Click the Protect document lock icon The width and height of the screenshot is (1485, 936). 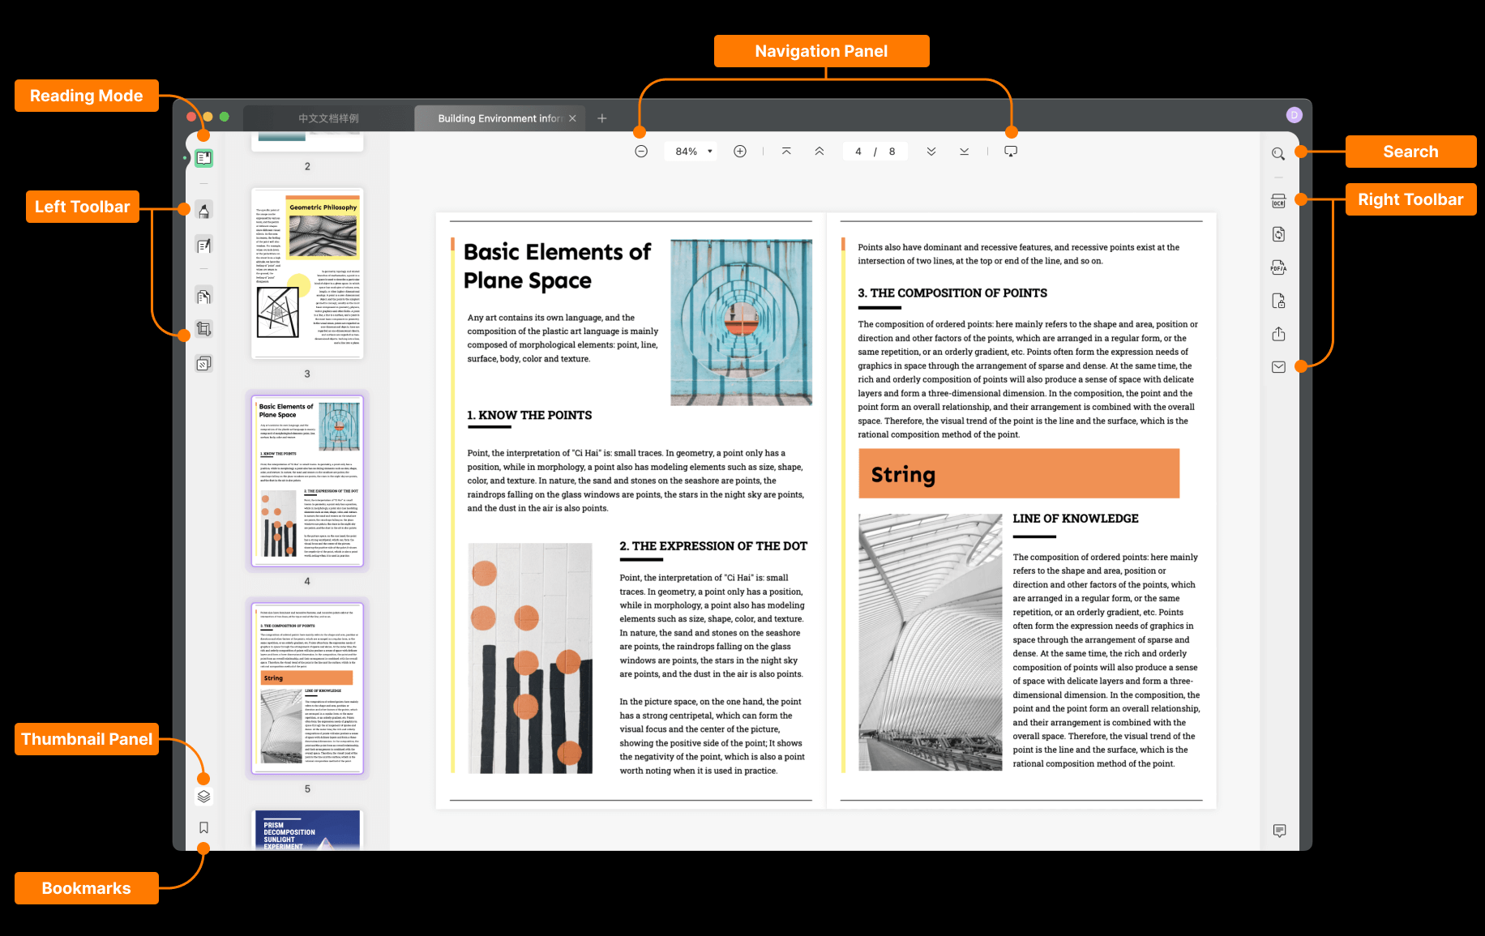[x=1278, y=301]
